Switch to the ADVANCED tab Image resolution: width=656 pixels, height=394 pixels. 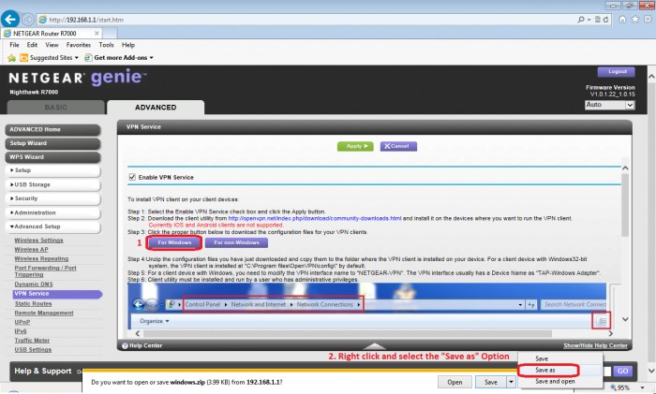pyautogui.click(x=156, y=108)
